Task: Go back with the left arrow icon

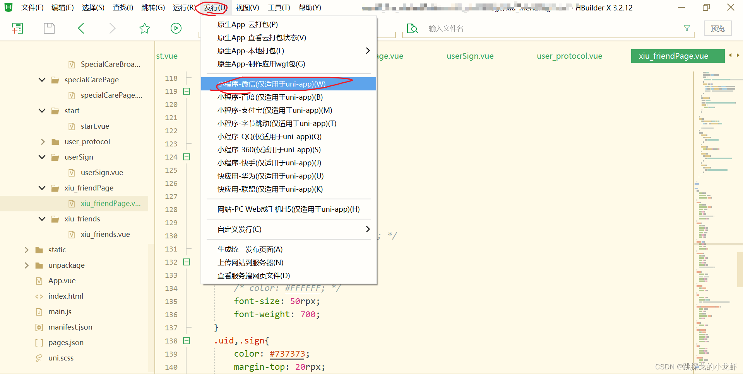Action: click(x=81, y=28)
